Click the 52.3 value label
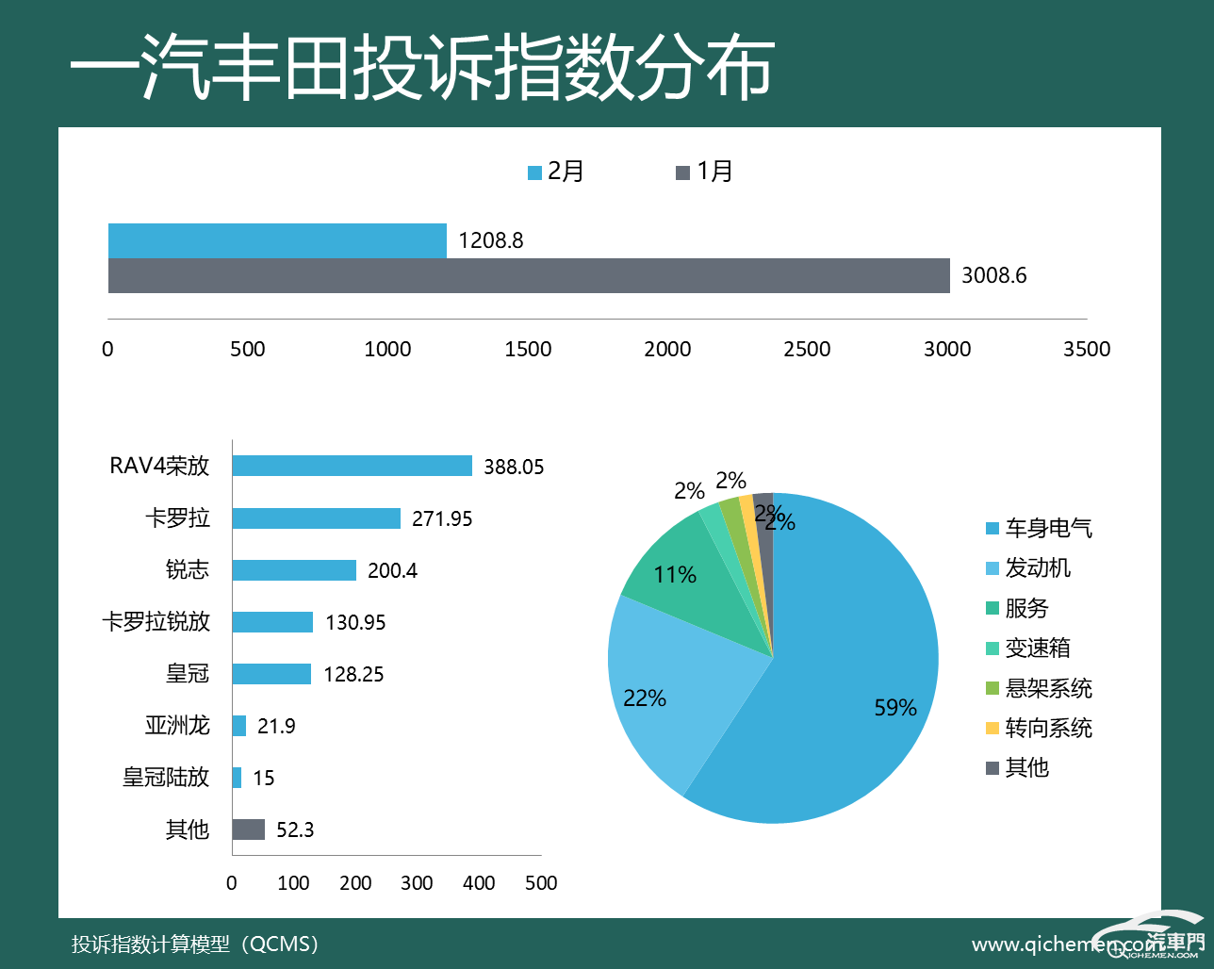 point(295,829)
